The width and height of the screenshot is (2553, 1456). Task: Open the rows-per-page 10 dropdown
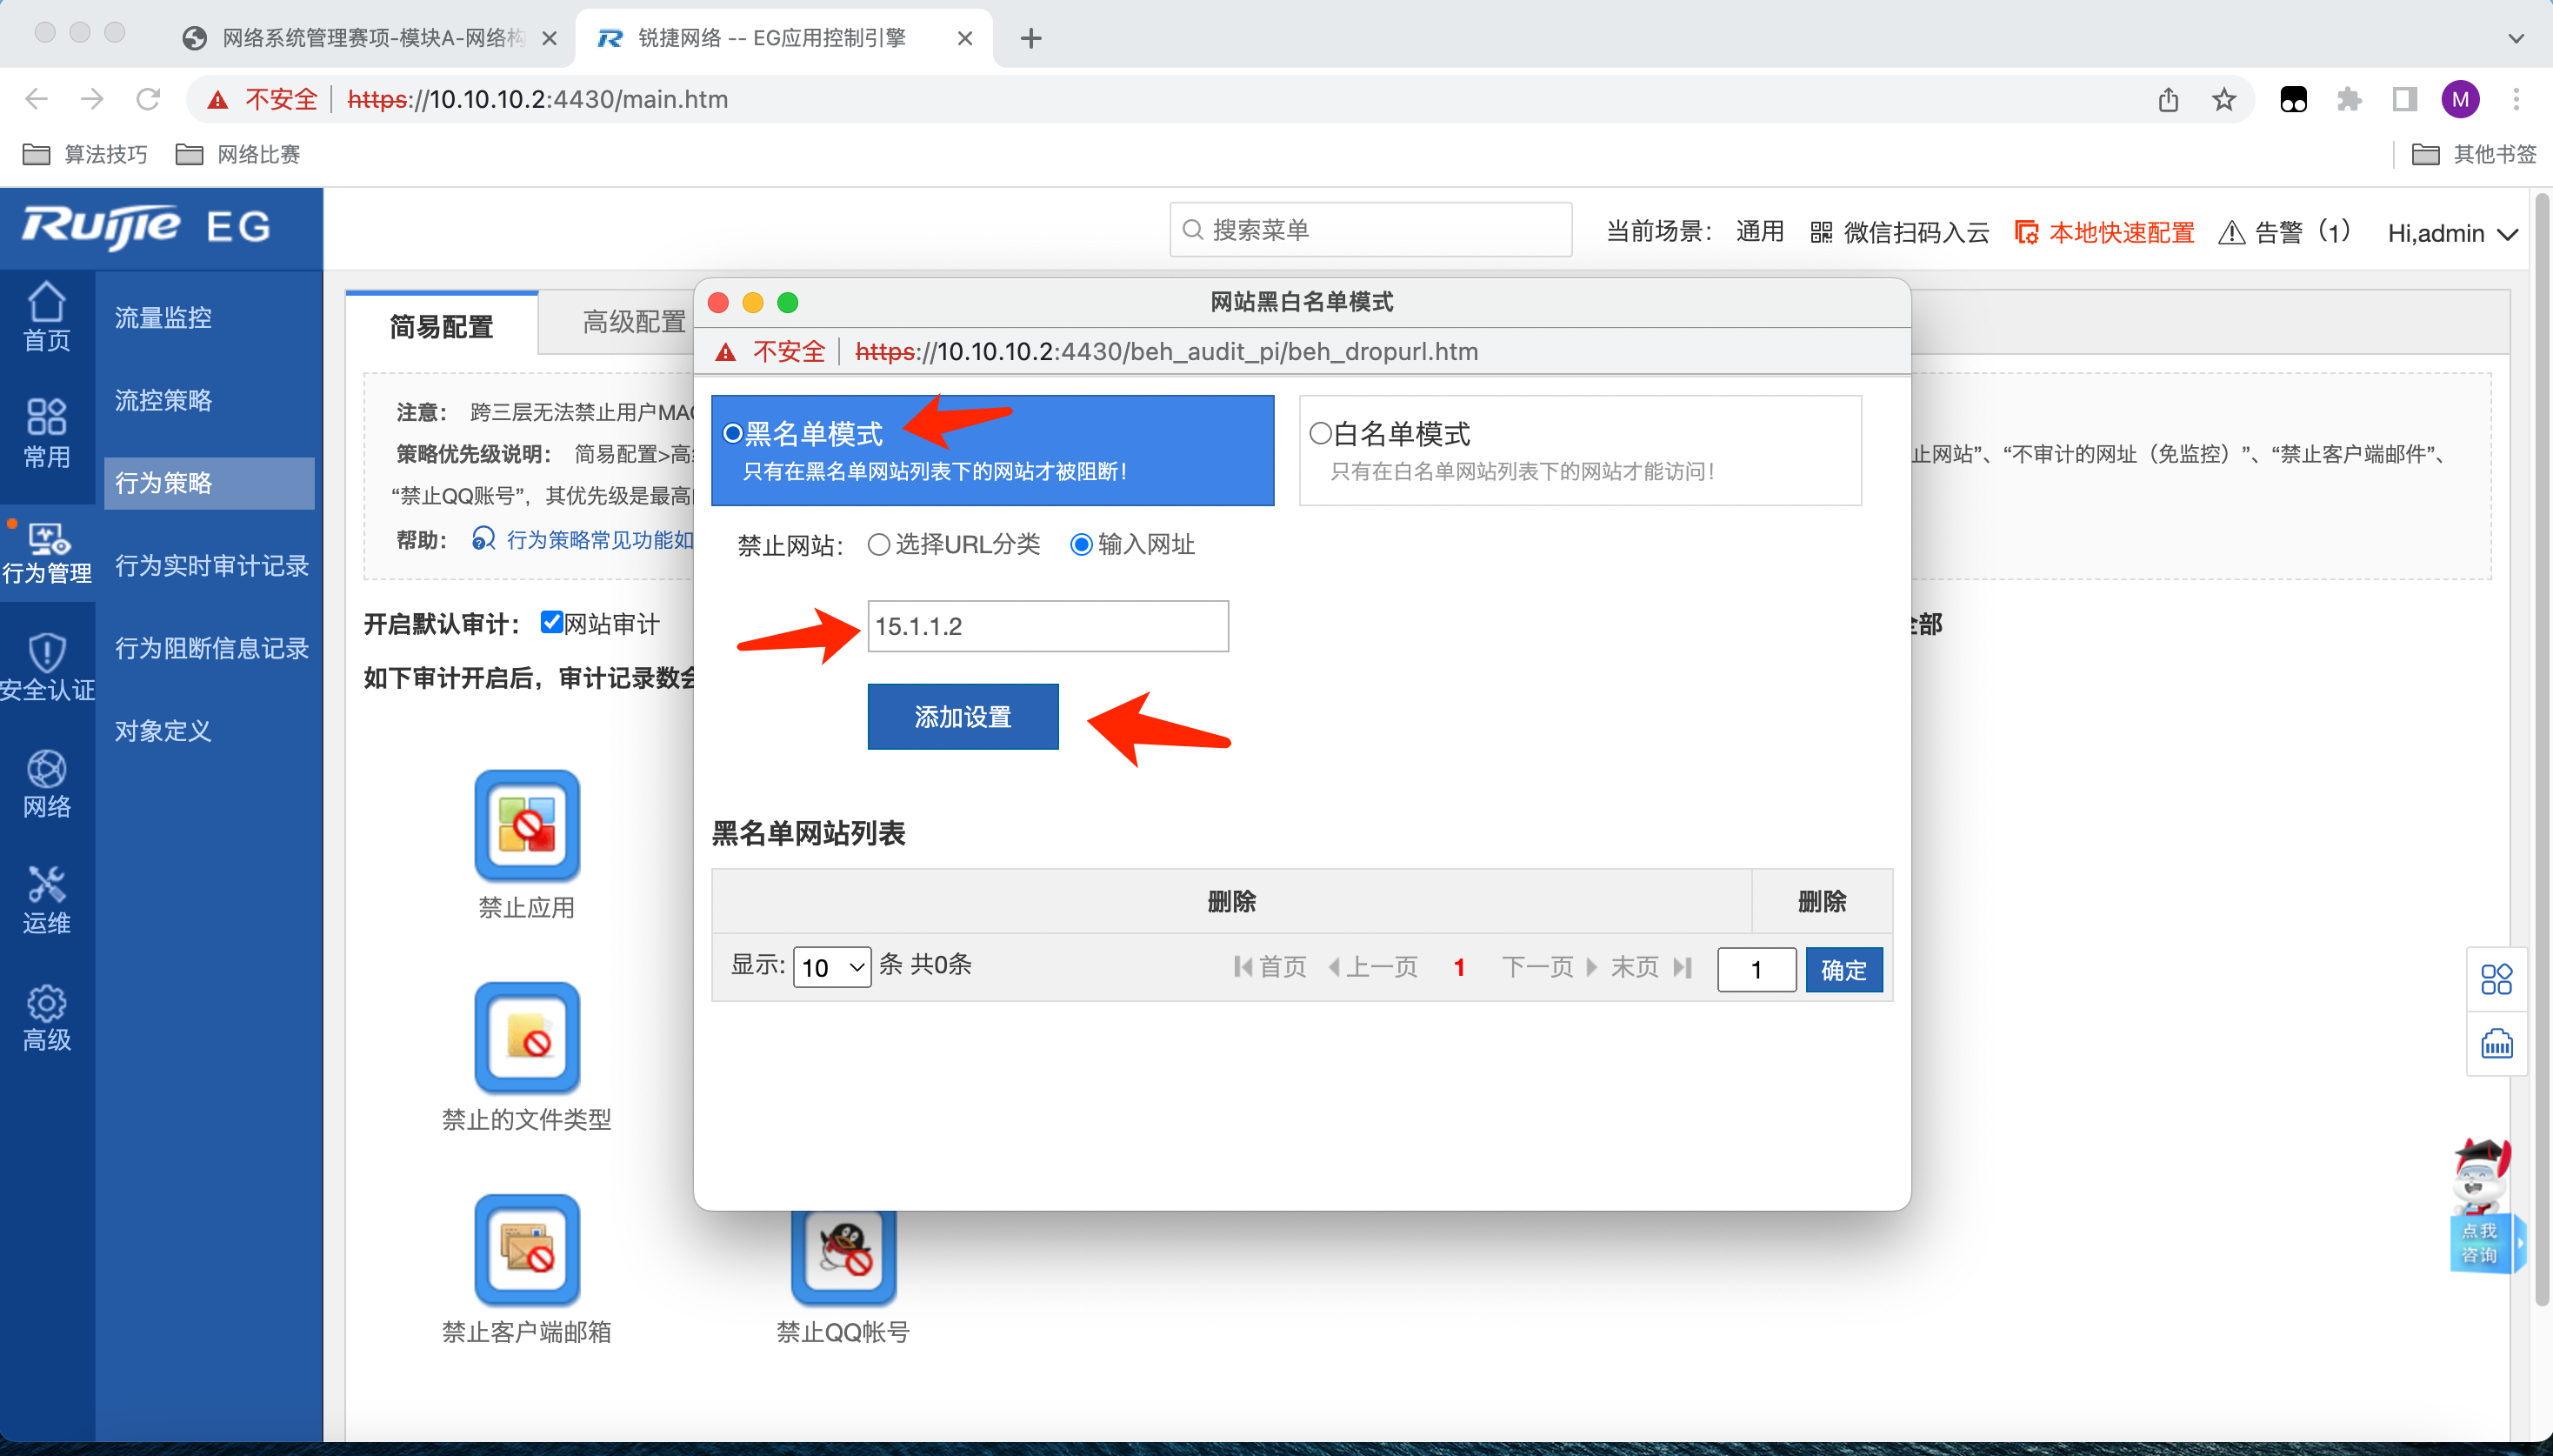tap(831, 967)
